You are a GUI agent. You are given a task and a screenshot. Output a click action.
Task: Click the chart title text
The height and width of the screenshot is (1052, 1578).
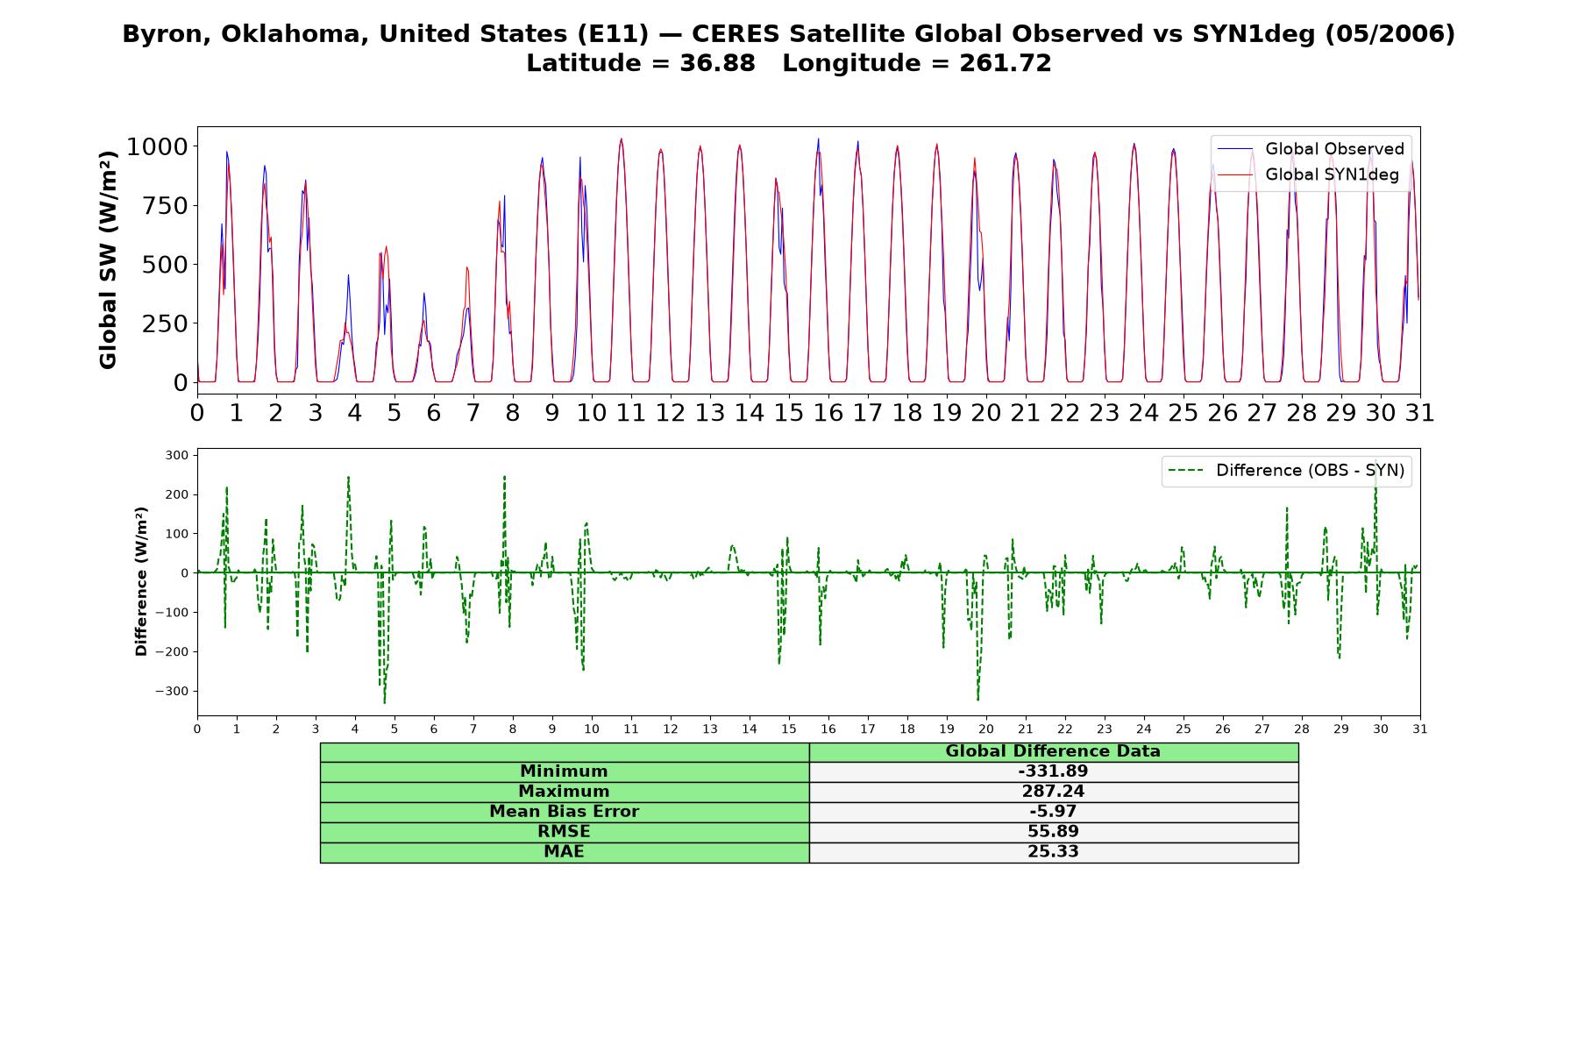coord(789,48)
